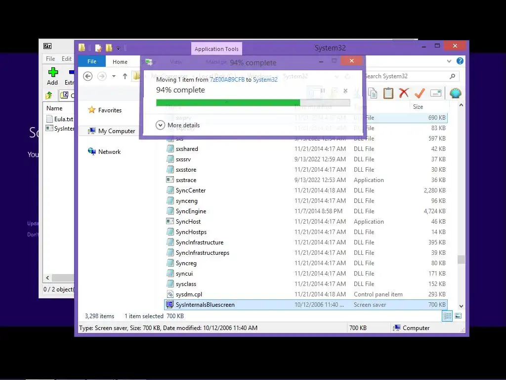Open the 7-Zip File menu
Viewport: 506px width, 380px height.
pos(50,58)
